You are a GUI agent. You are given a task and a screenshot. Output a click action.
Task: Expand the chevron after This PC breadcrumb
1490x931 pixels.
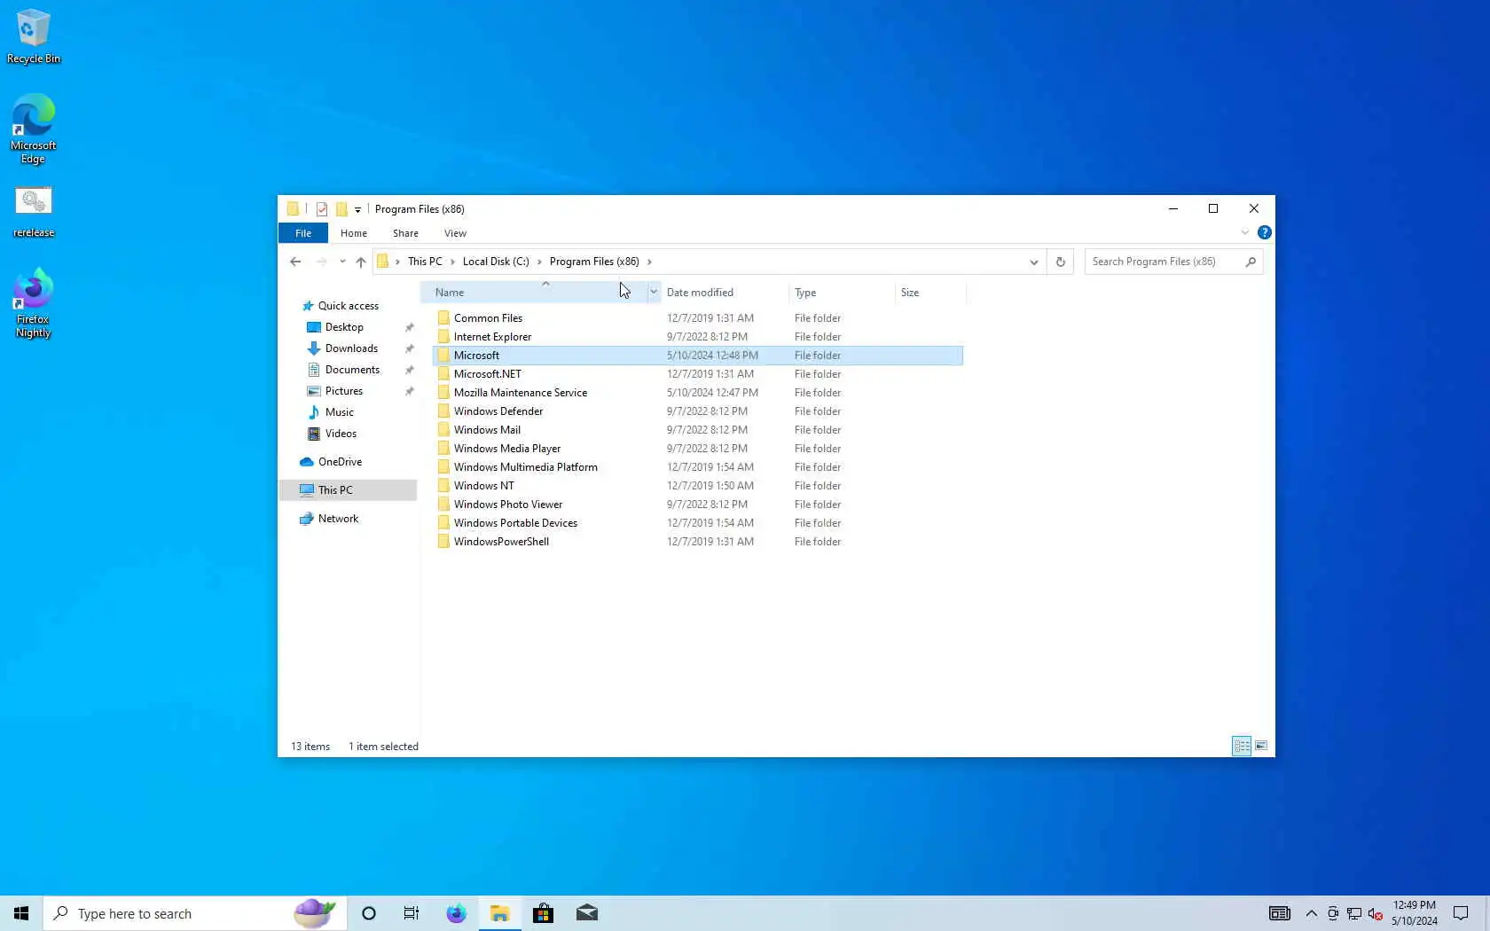coord(452,262)
